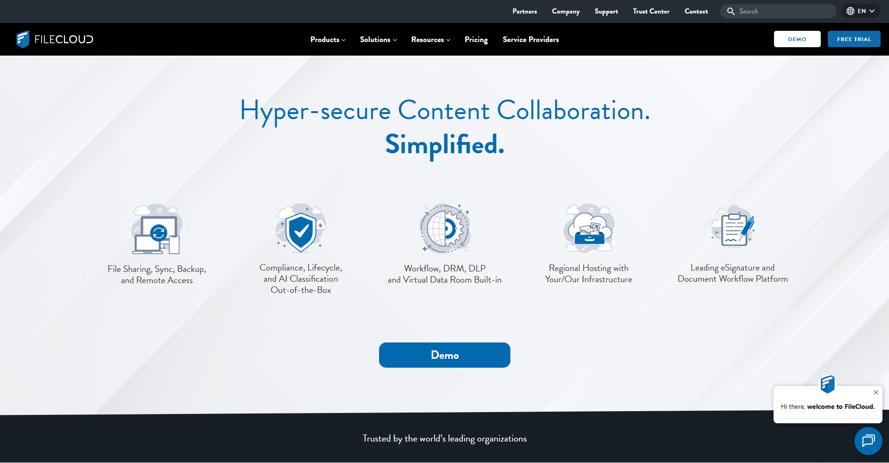889x463 pixels.
Task: Select the eSignature clipboard icon
Action: coord(732,228)
